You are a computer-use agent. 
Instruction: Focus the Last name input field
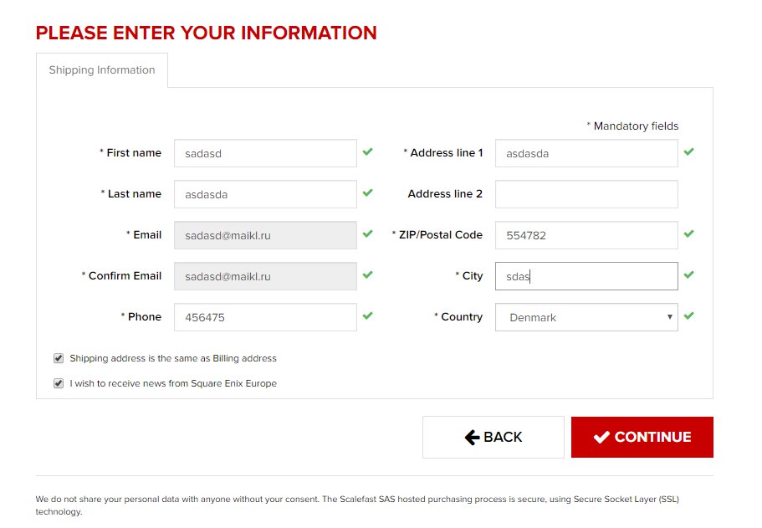coord(265,194)
